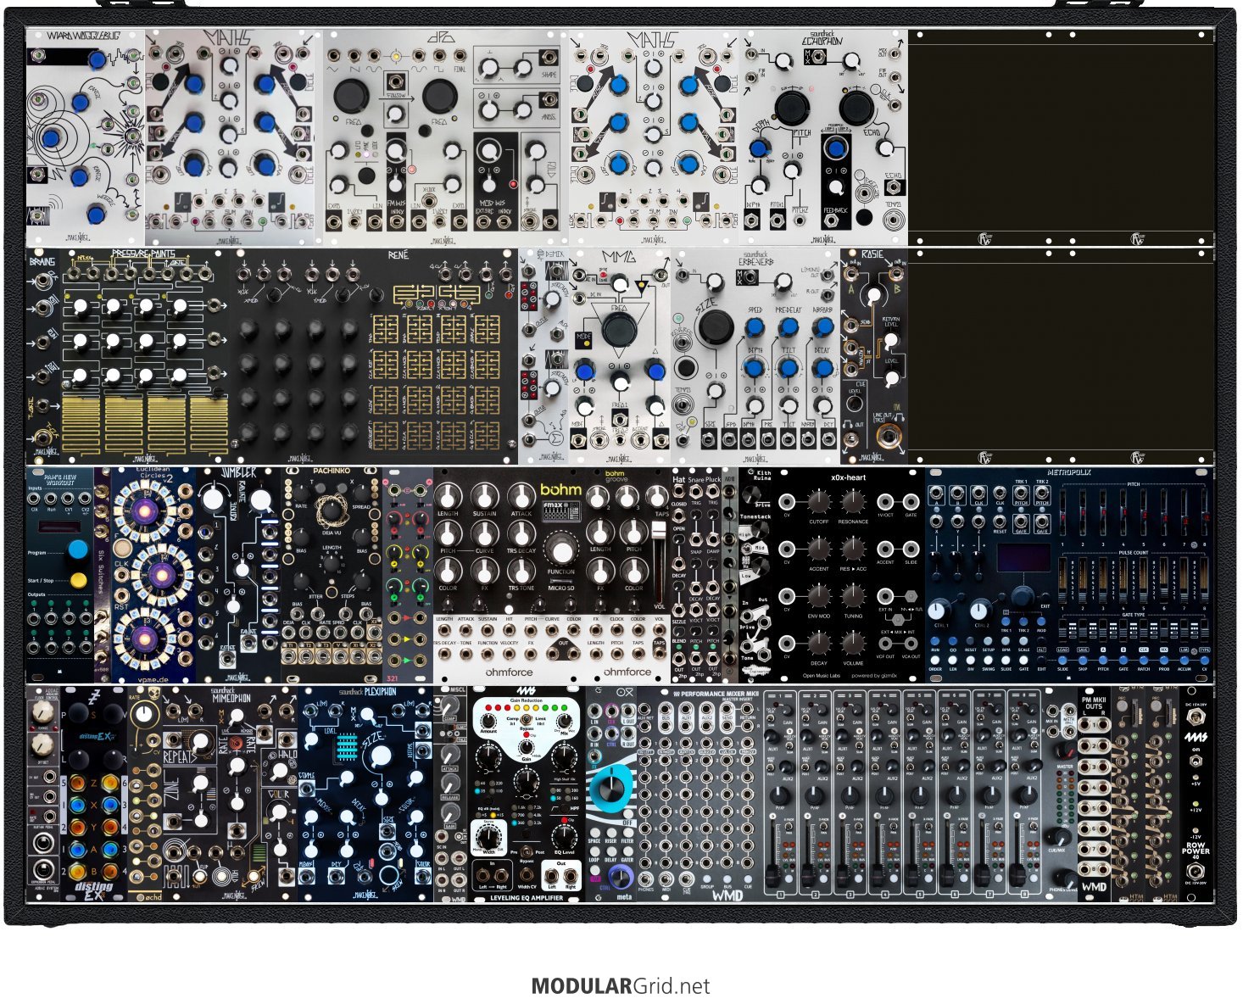Click the Erbe-Verb DECAY knob
This screenshot has height=1004, width=1243.
pyautogui.click(x=822, y=369)
